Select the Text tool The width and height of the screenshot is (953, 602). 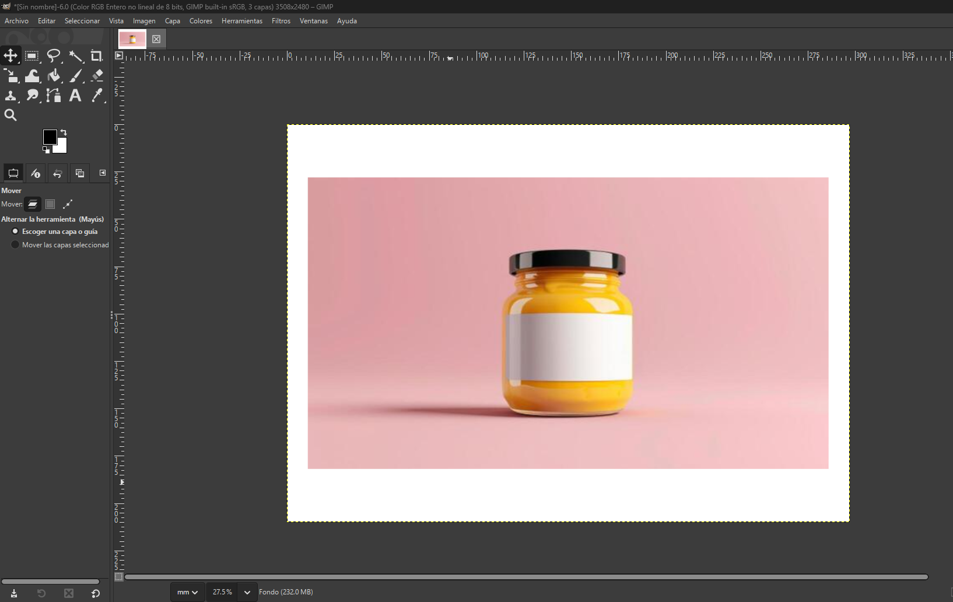click(75, 96)
